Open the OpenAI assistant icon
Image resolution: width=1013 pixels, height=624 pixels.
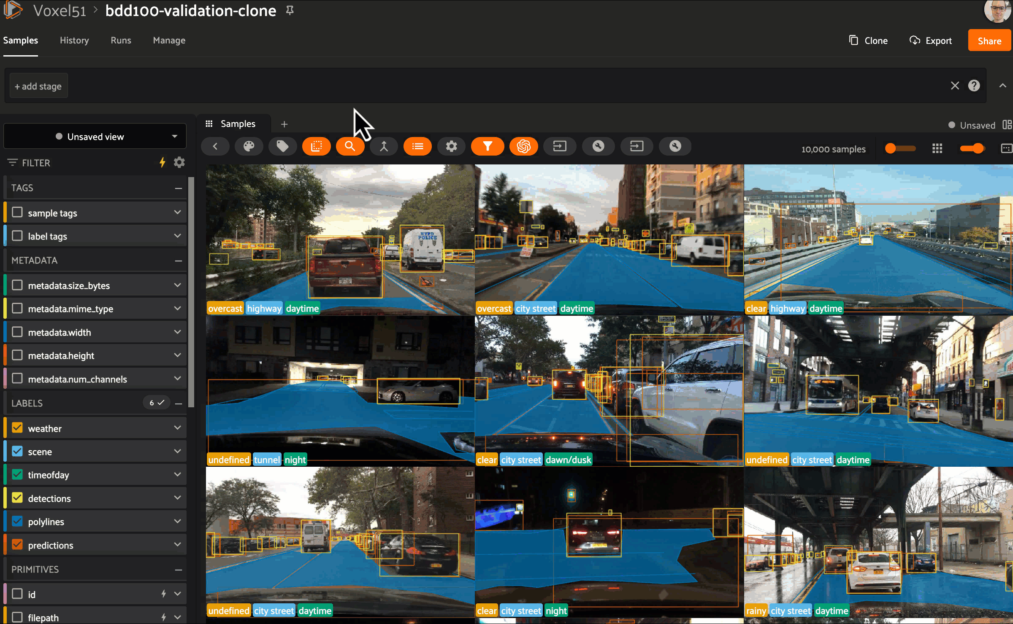tap(523, 146)
